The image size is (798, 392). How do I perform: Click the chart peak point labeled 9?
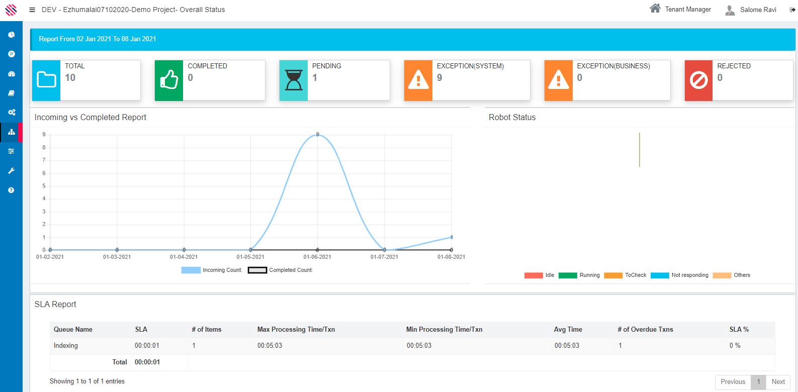tap(317, 135)
